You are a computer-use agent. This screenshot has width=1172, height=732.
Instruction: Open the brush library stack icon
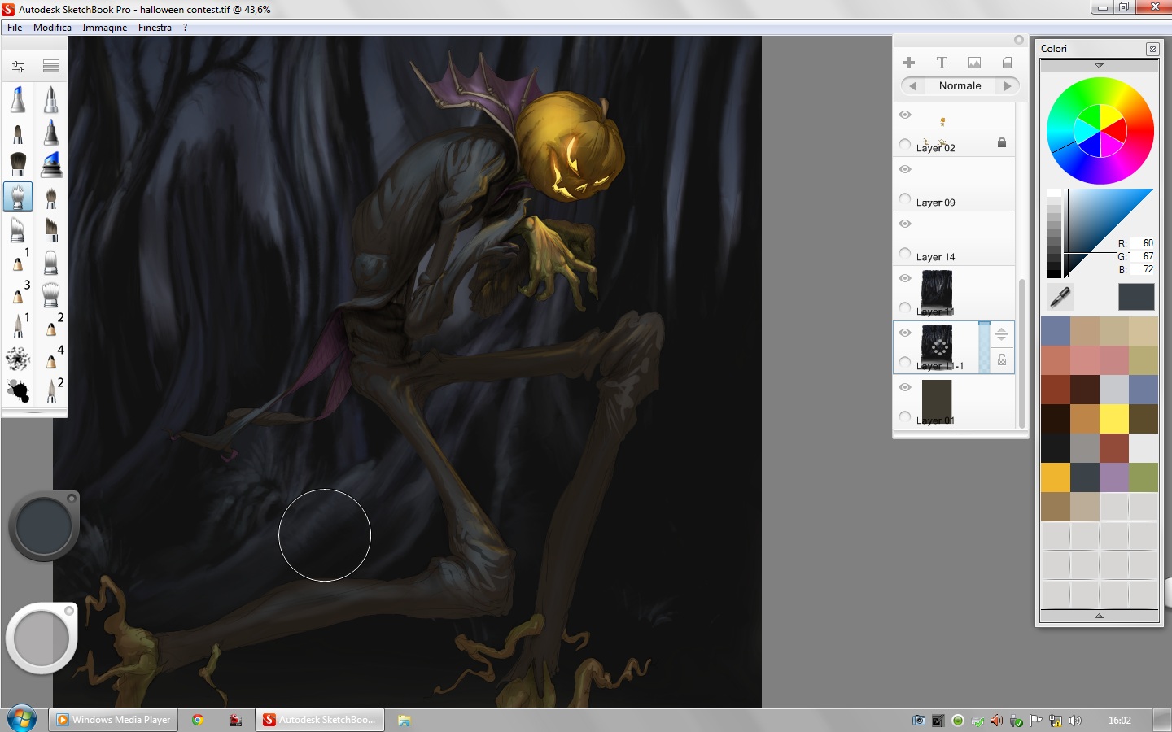click(x=51, y=67)
